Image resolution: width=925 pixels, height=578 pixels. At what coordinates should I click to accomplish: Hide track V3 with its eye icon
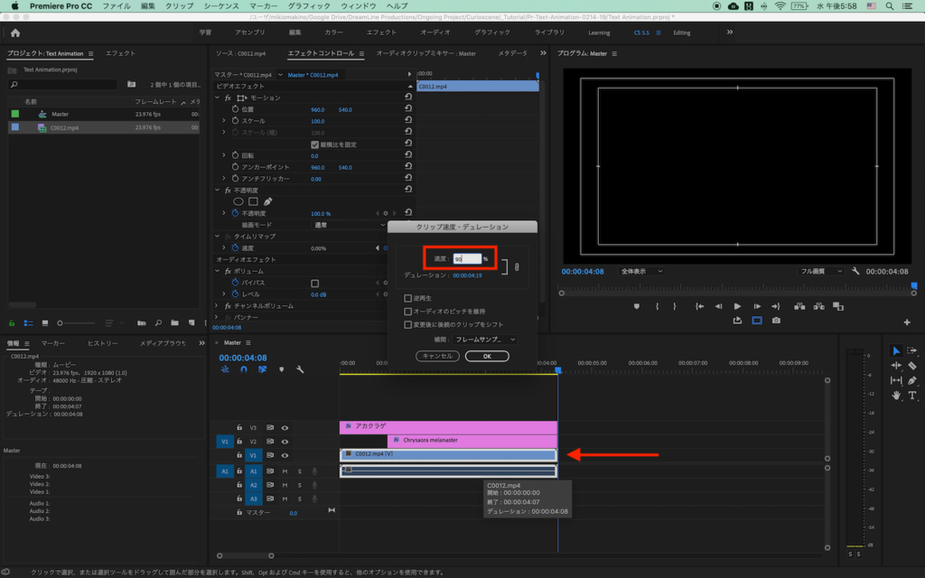click(x=285, y=428)
